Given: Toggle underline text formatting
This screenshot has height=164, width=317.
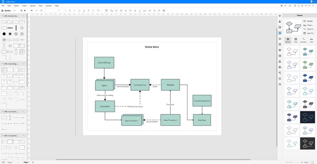Looking at the screenshot, I should click(79, 11).
